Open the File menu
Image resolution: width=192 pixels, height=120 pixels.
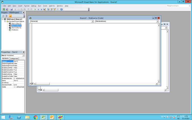point(5,6)
